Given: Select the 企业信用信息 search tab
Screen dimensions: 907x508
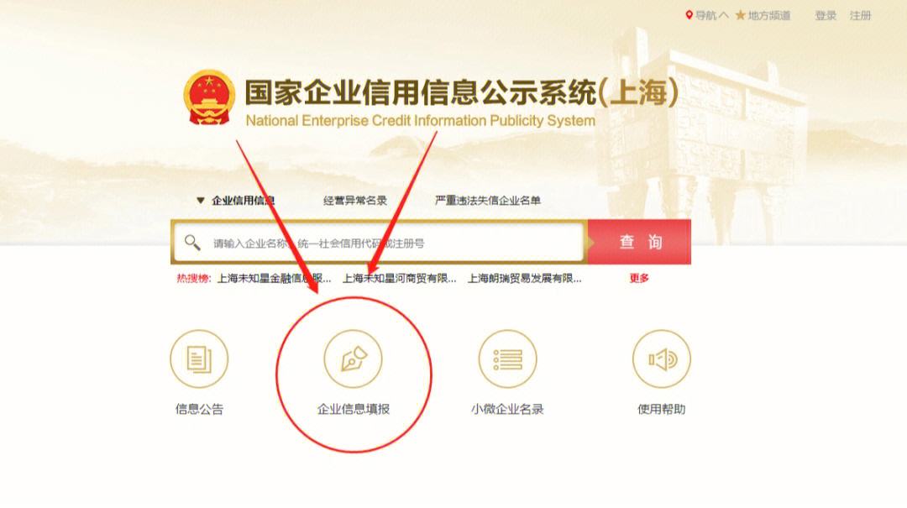Looking at the screenshot, I should [243, 200].
